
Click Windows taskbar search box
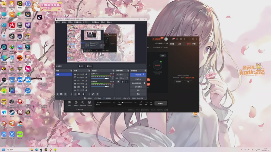coord(18,150)
